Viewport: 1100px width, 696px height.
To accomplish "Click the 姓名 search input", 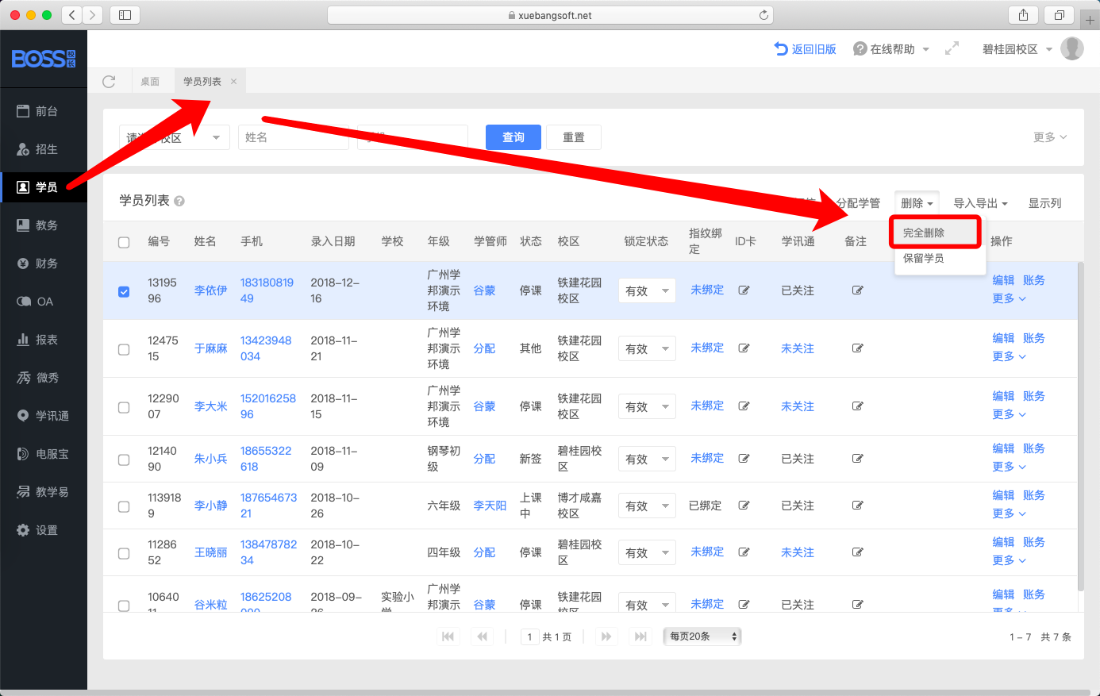I will click(294, 137).
